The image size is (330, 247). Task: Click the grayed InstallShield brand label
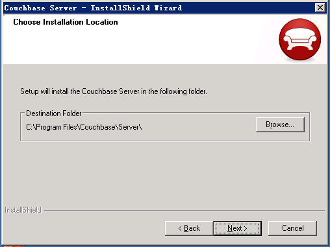click(23, 210)
